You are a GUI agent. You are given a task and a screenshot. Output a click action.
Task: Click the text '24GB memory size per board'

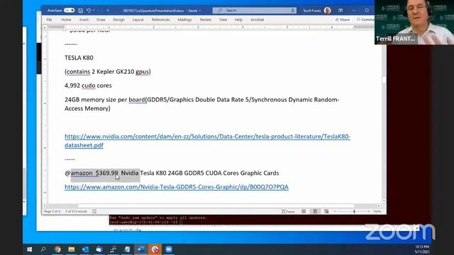point(105,100)
